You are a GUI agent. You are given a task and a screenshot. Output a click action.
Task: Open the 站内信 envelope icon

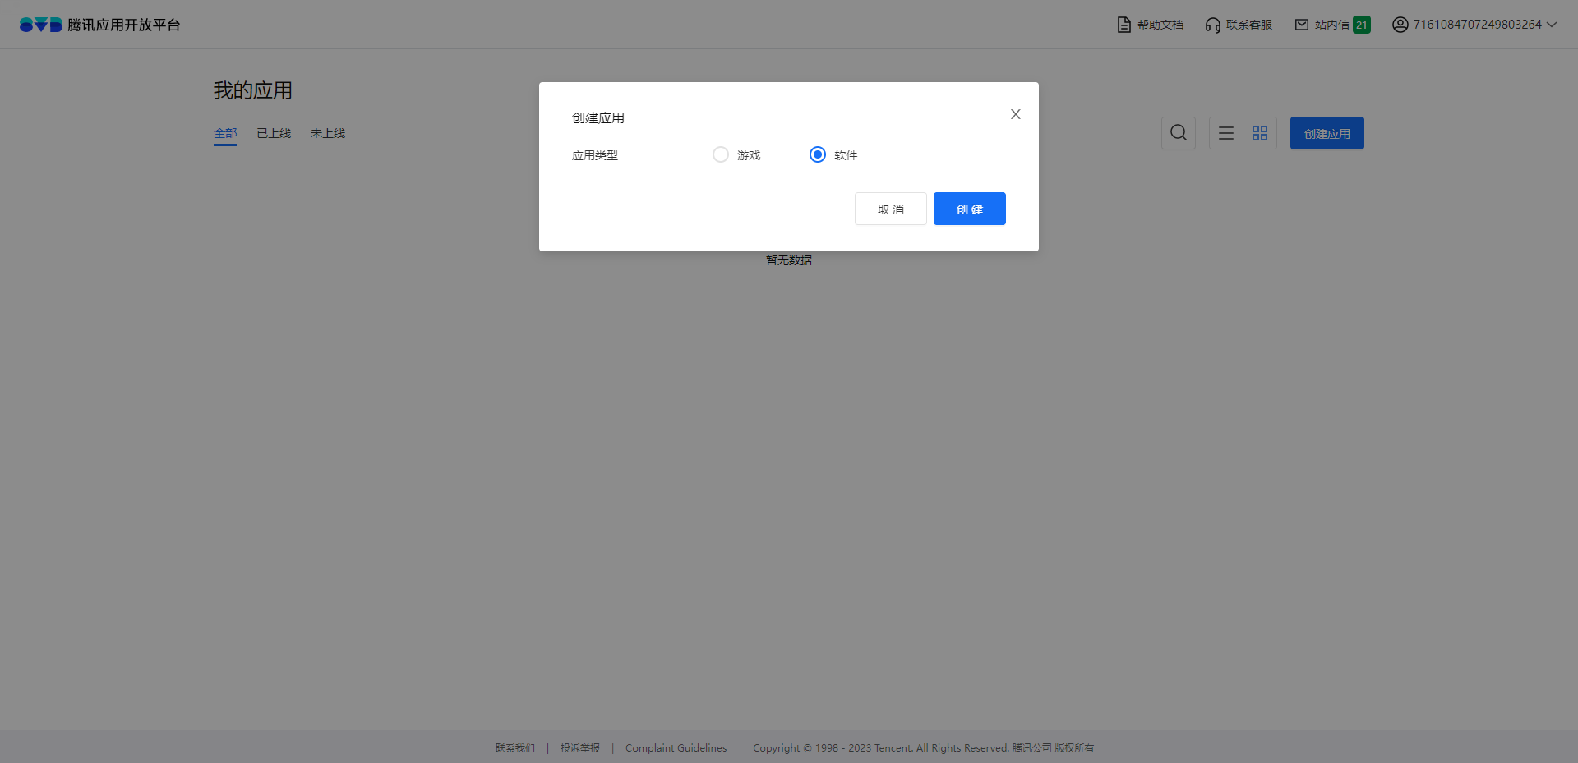[1302, 25]
